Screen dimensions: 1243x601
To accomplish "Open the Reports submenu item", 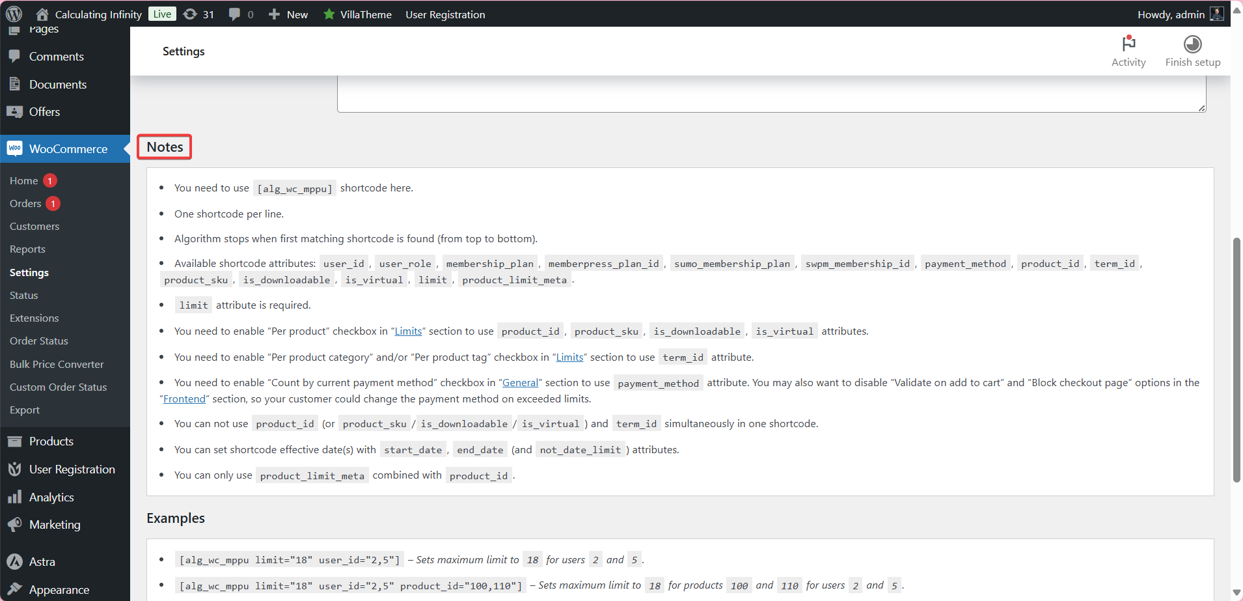I will point(27,249).
